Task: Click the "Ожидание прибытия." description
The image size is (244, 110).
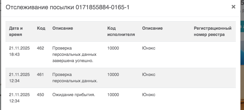Action: point(74,95)
